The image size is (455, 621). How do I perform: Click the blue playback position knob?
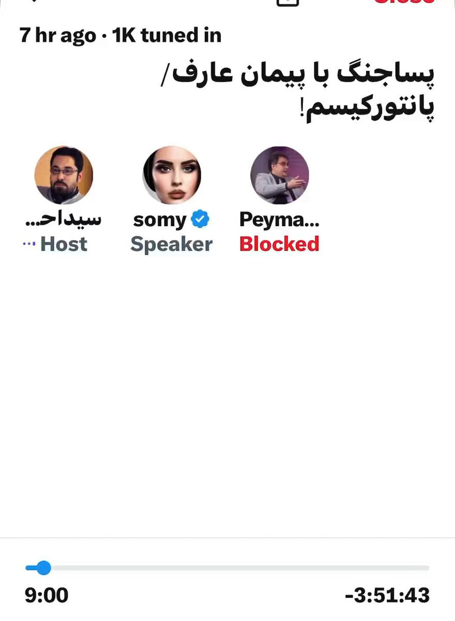[x=43, y=568]
